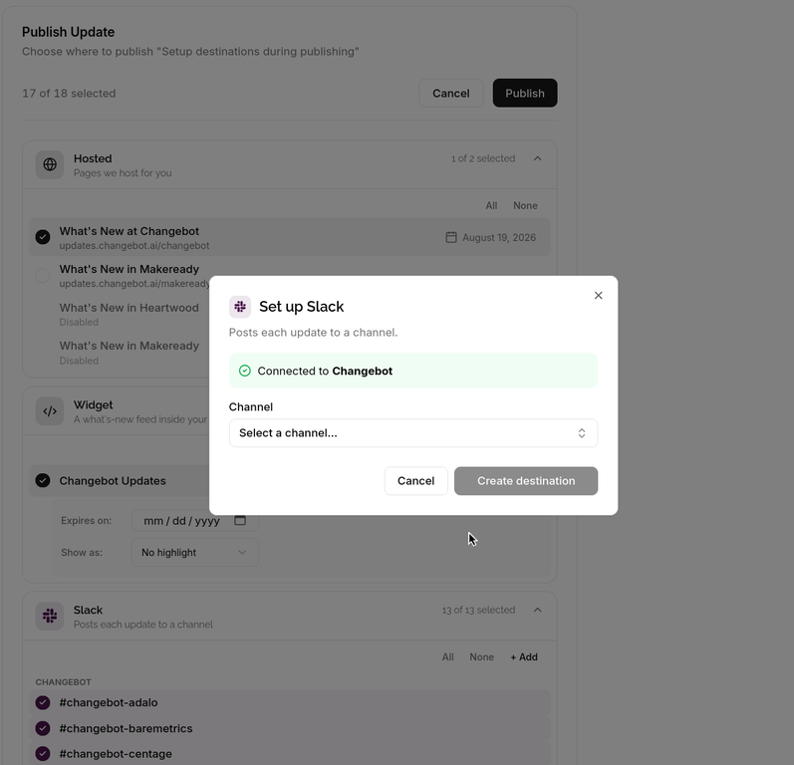Collapse the Hosted section chevron
The height and width of the screenshot is (765, 794).
click(537, 158)
